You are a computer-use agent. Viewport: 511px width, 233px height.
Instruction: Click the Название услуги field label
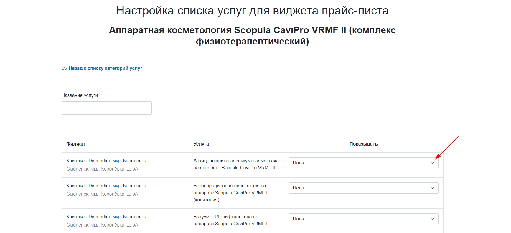[80, 95]
